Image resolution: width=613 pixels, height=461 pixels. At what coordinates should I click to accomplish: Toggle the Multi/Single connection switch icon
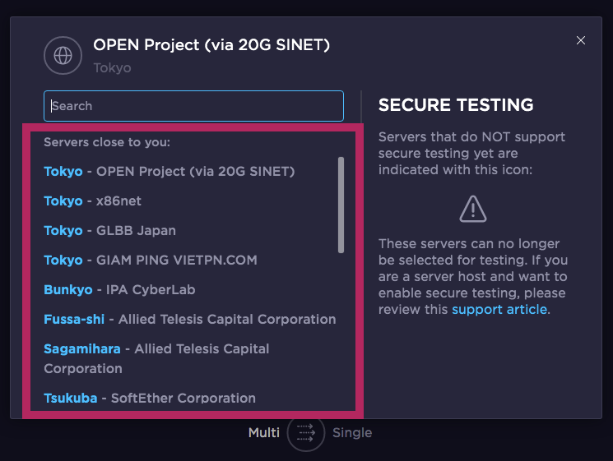[306, 432]
